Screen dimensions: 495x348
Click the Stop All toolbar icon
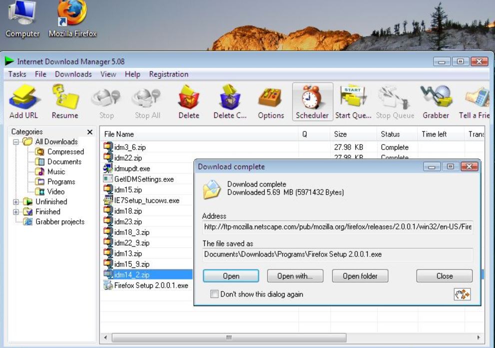(x=147, y=98)
